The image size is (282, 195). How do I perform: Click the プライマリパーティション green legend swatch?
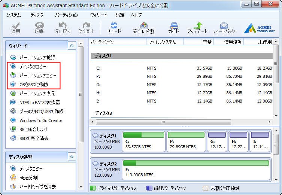[x=93, y=188]
